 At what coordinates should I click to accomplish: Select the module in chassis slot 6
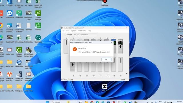pyautogui.click(x=107, y=40)
